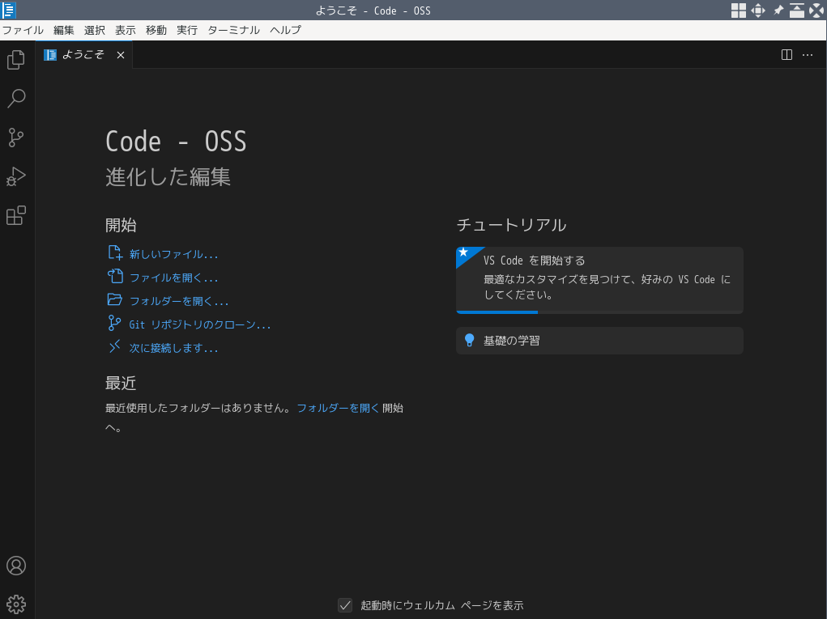Screen dimensions: 827x619
Task: Click the remote connect icon beside 次に接続します
Action: (114, 346)
